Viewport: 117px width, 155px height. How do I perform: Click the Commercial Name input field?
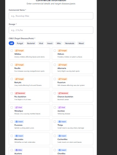pyautogui.click(x=51, y=16)
